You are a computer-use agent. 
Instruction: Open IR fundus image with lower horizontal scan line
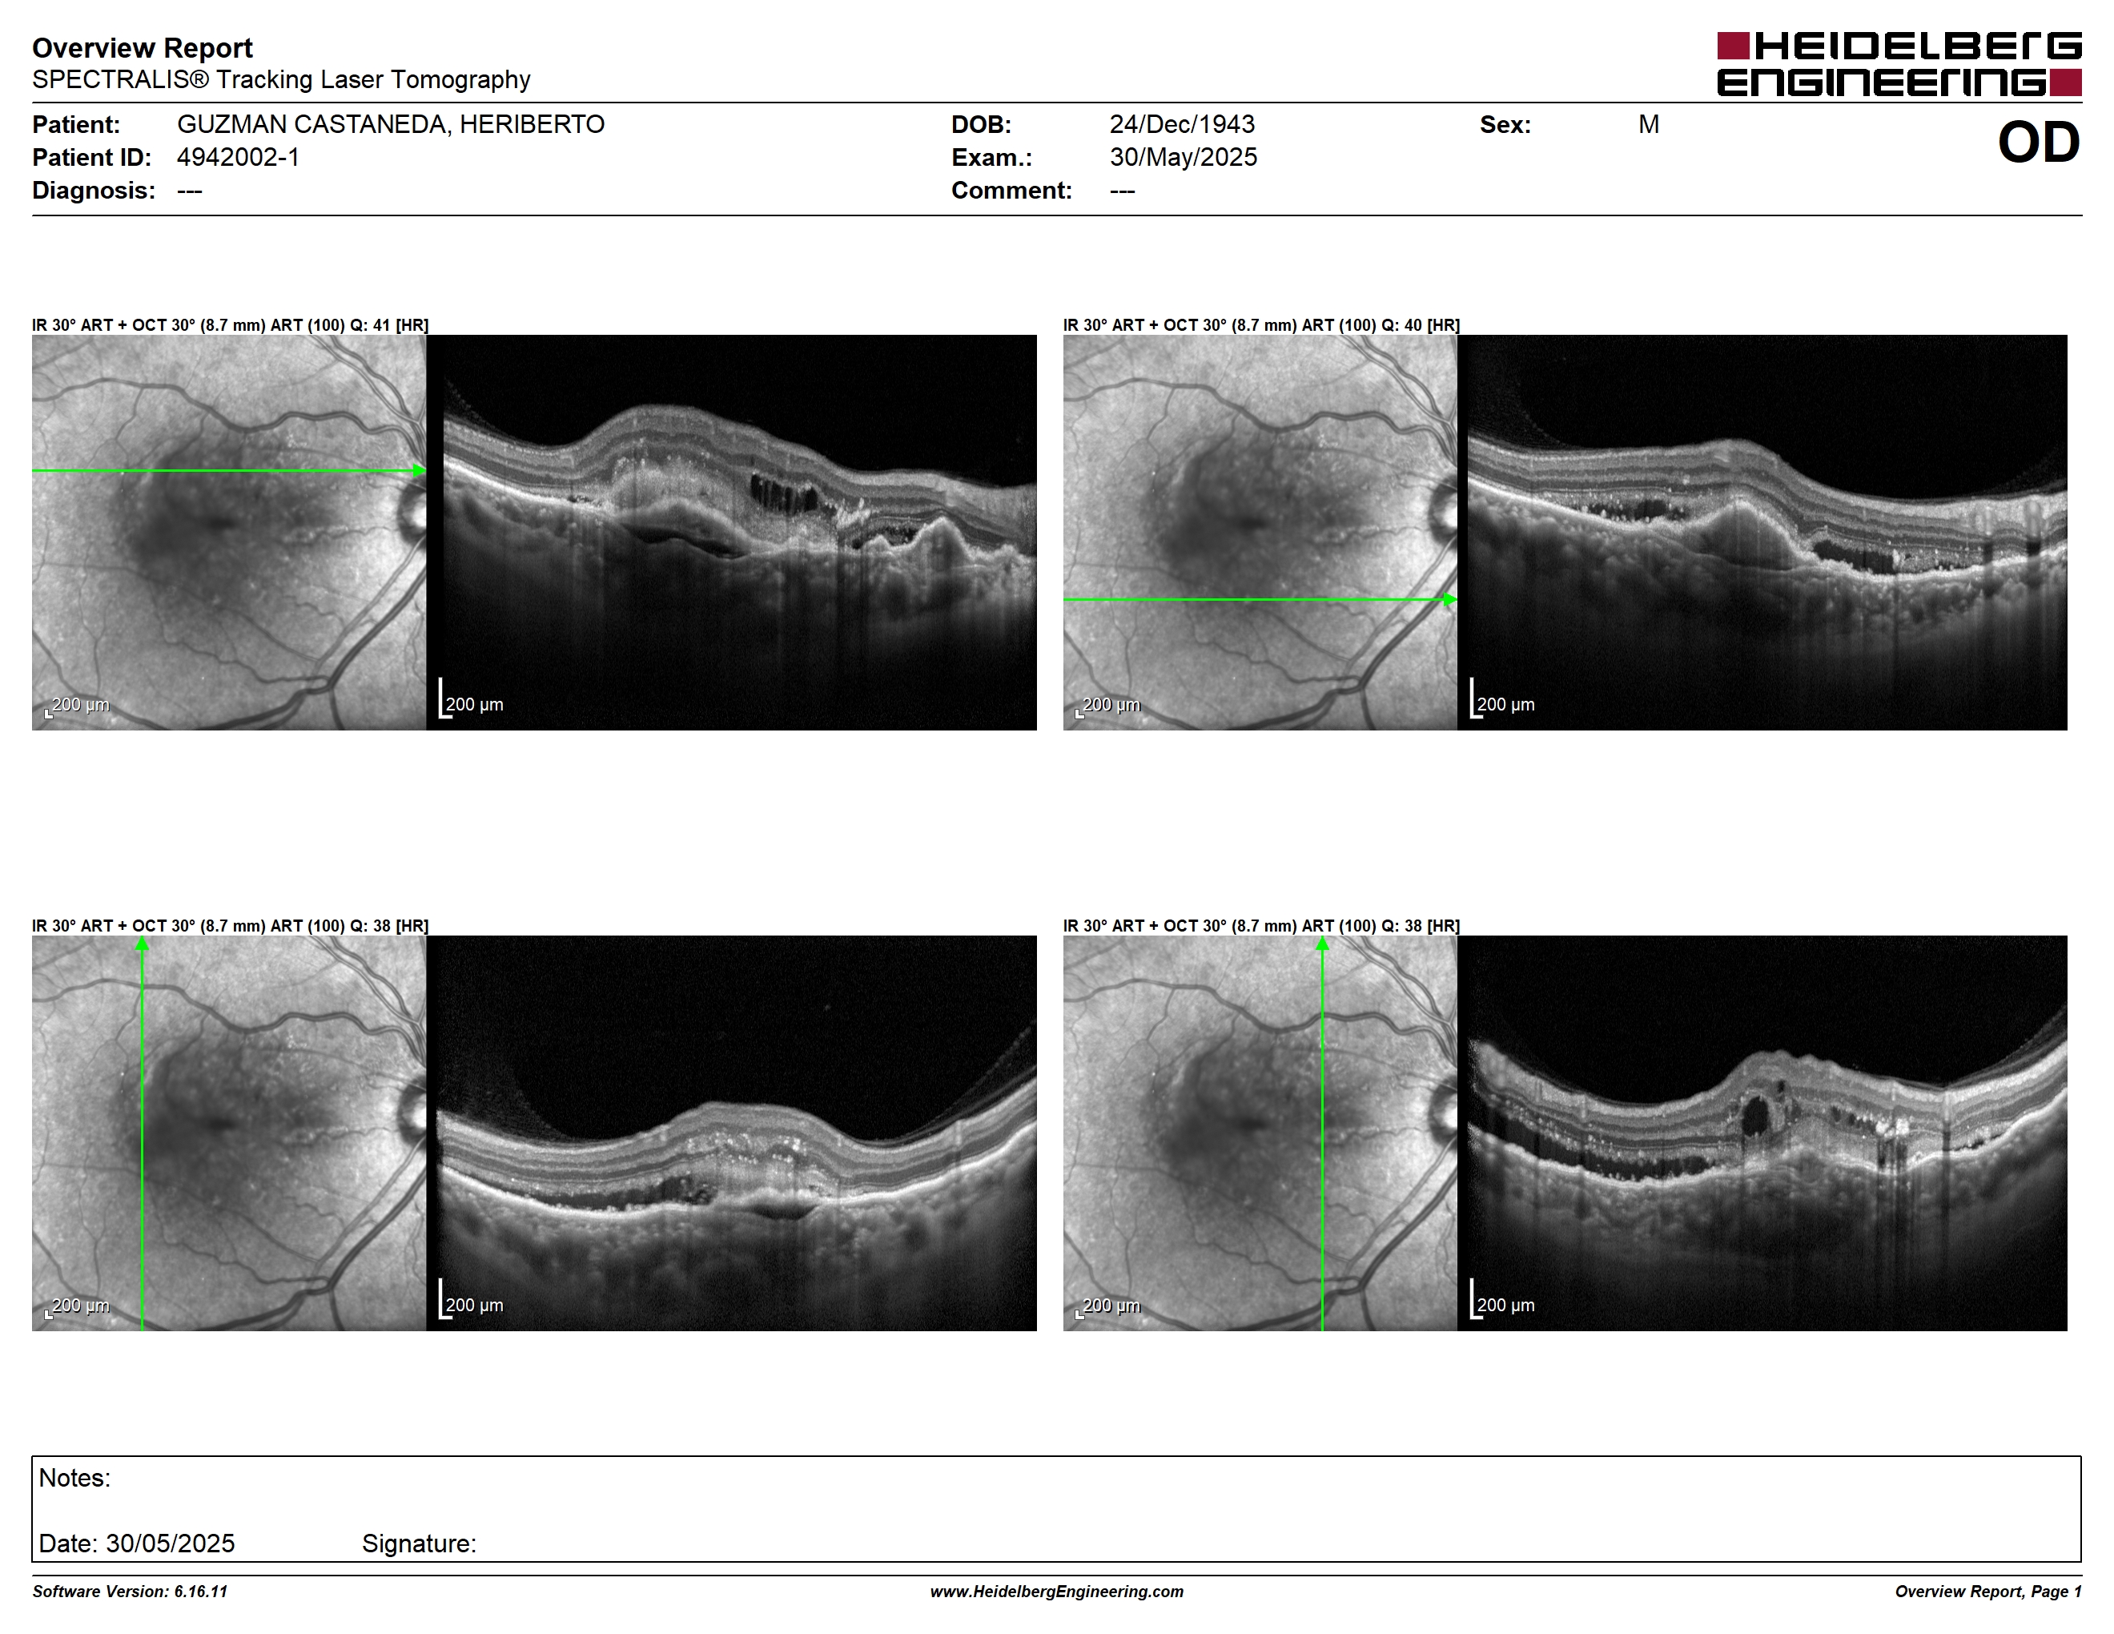coord(1260,533)
